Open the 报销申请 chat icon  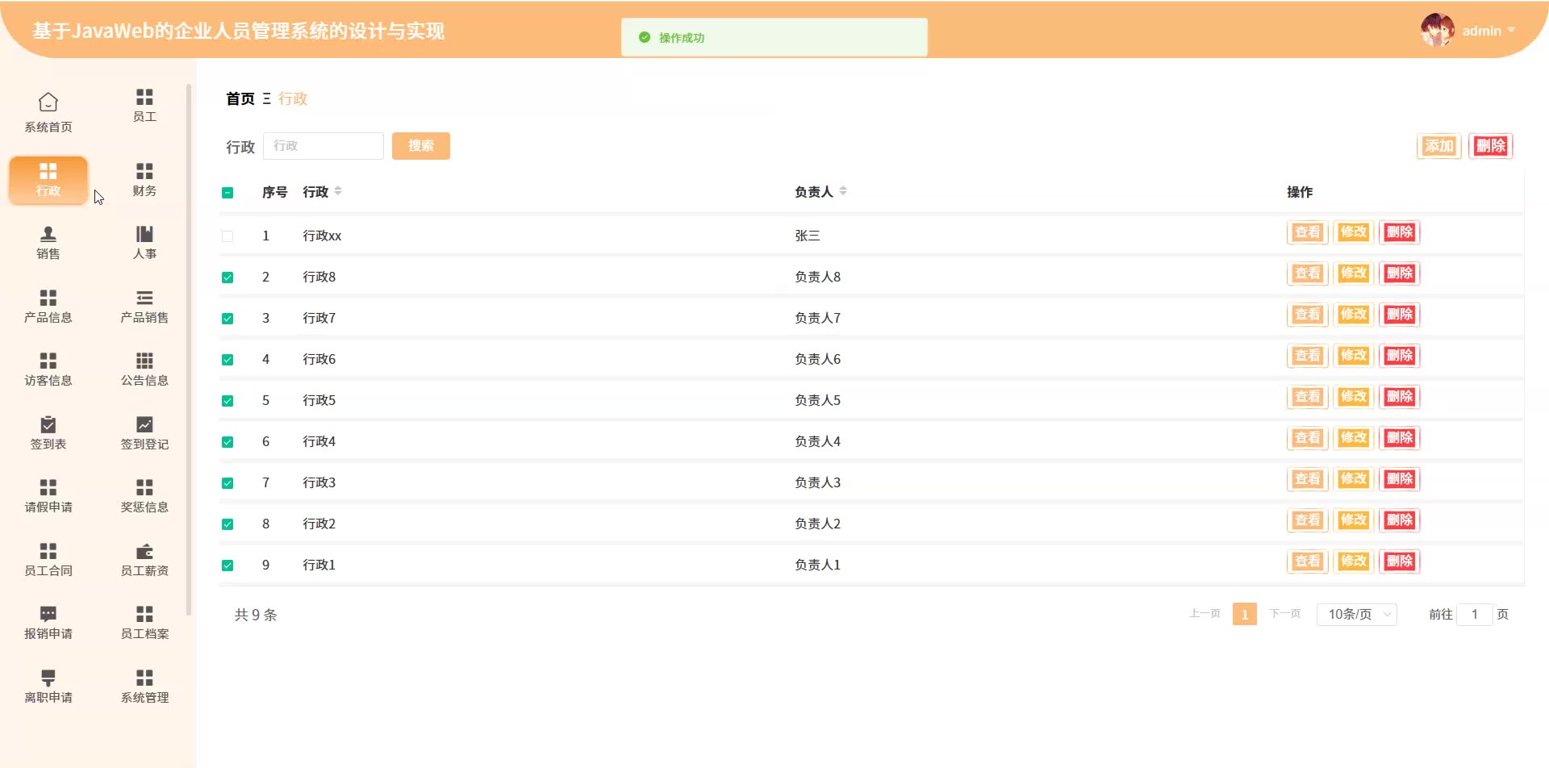48,614
